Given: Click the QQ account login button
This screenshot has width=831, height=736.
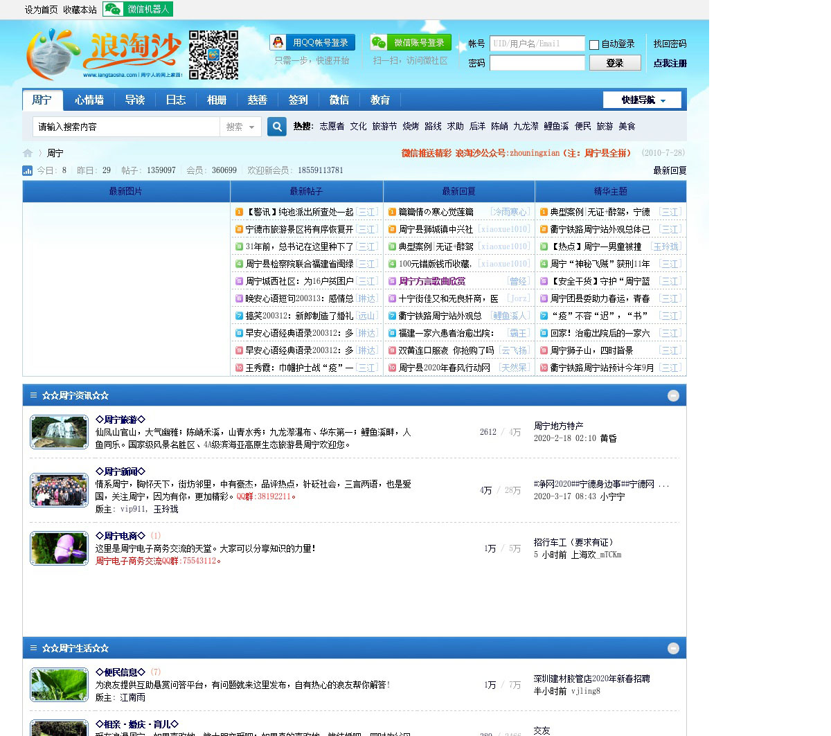Looking at the screenshot, I should [x=312, y=42].
